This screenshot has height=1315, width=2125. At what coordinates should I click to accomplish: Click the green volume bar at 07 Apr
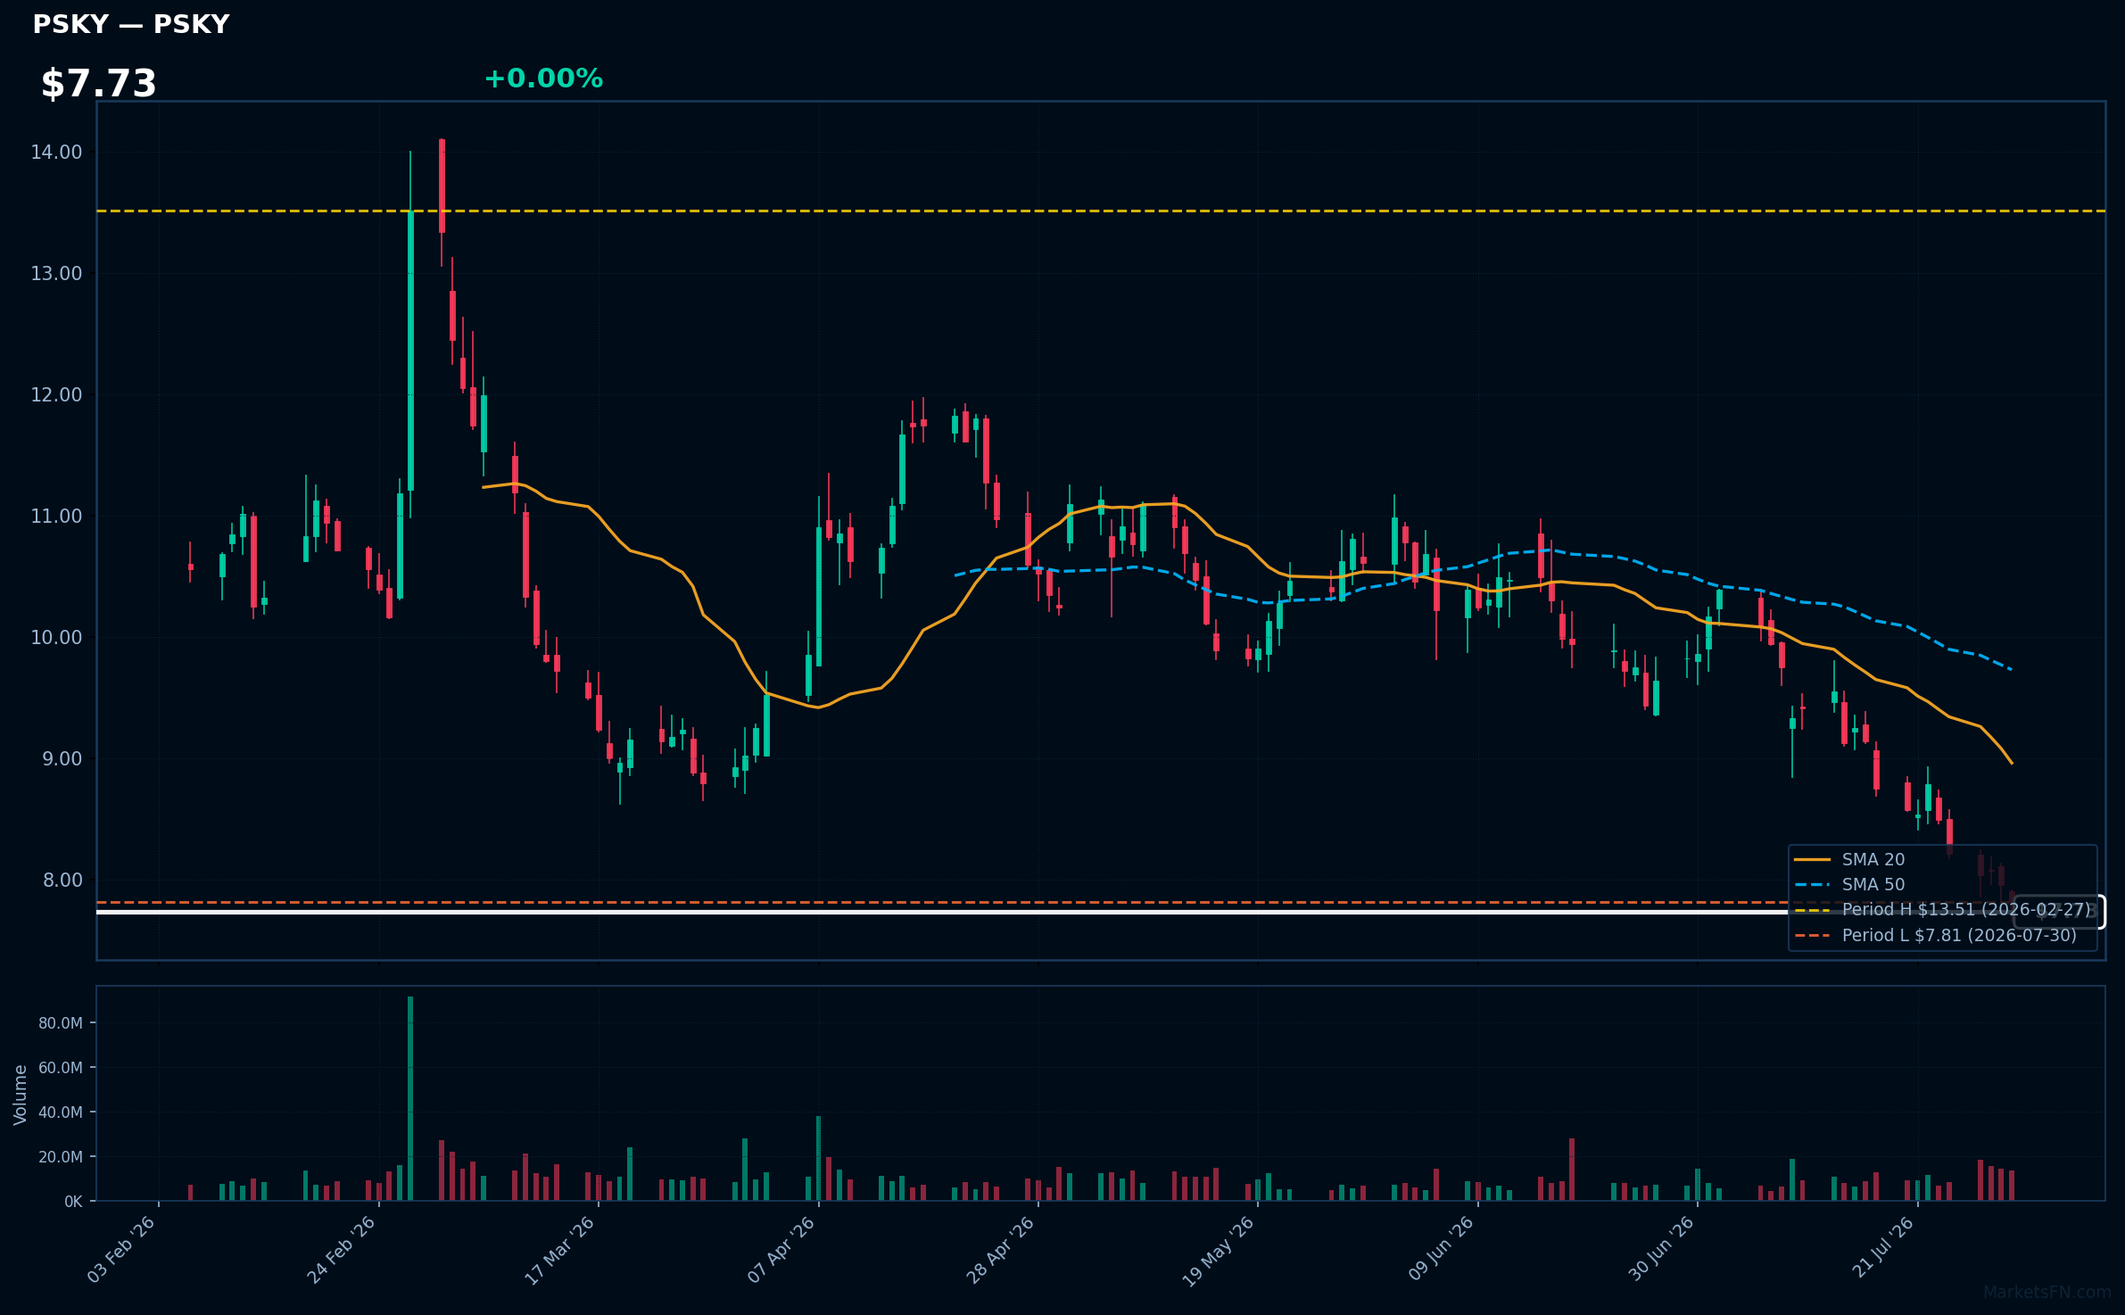coord(818,1158)
